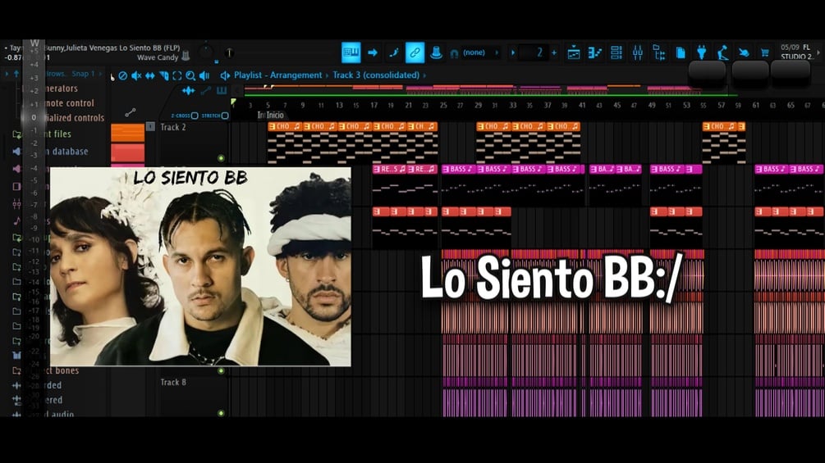Click the desk lamp tempo tapper icon
Viewport: 825px width, 463px height.
pos(722,52)
